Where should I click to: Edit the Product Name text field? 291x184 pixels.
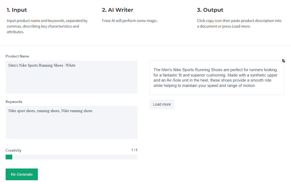point(71,77)
